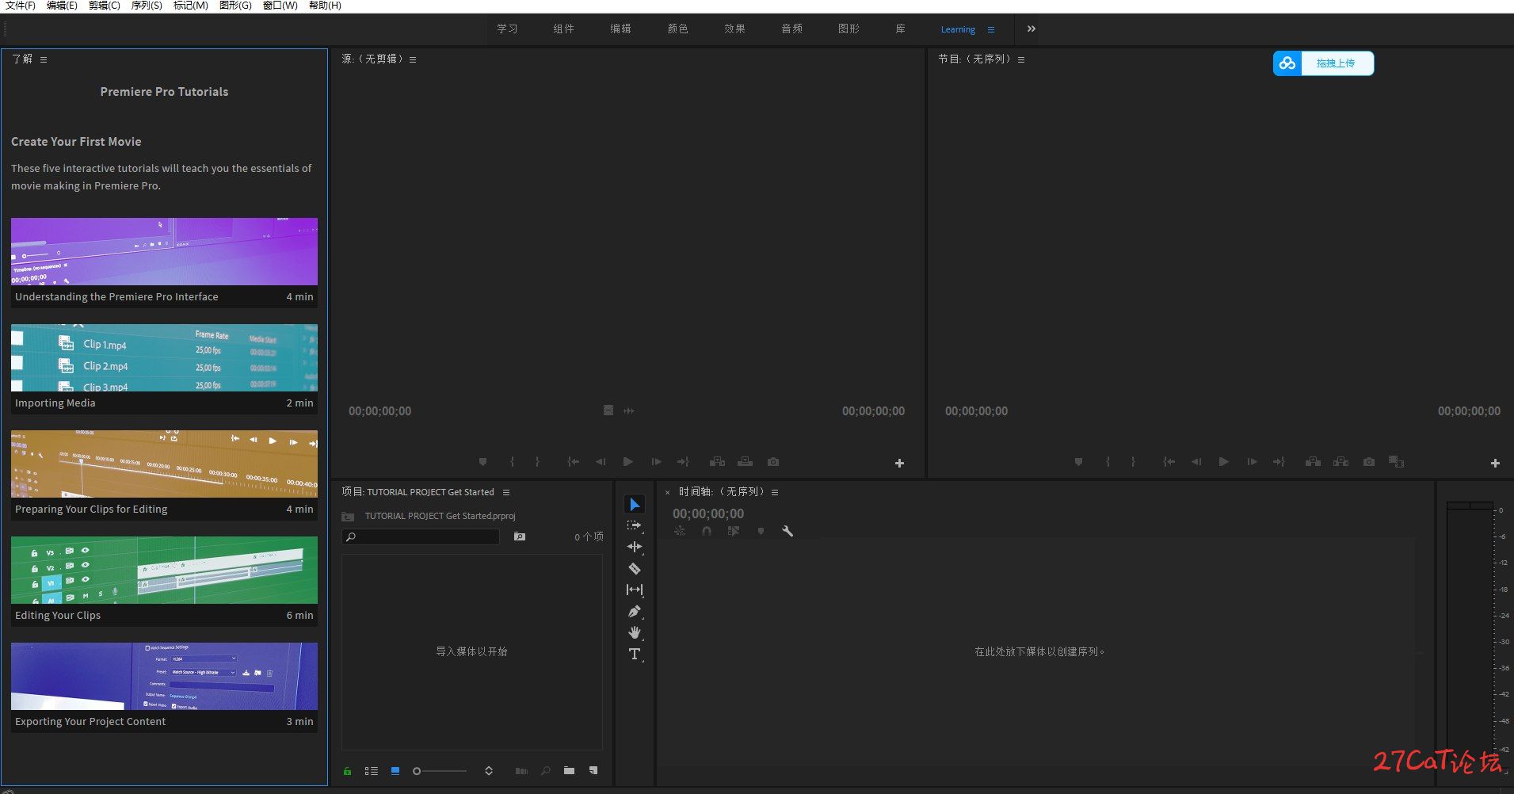
Task: Add marker in the Source monitor
Action: tap(482, 462)
